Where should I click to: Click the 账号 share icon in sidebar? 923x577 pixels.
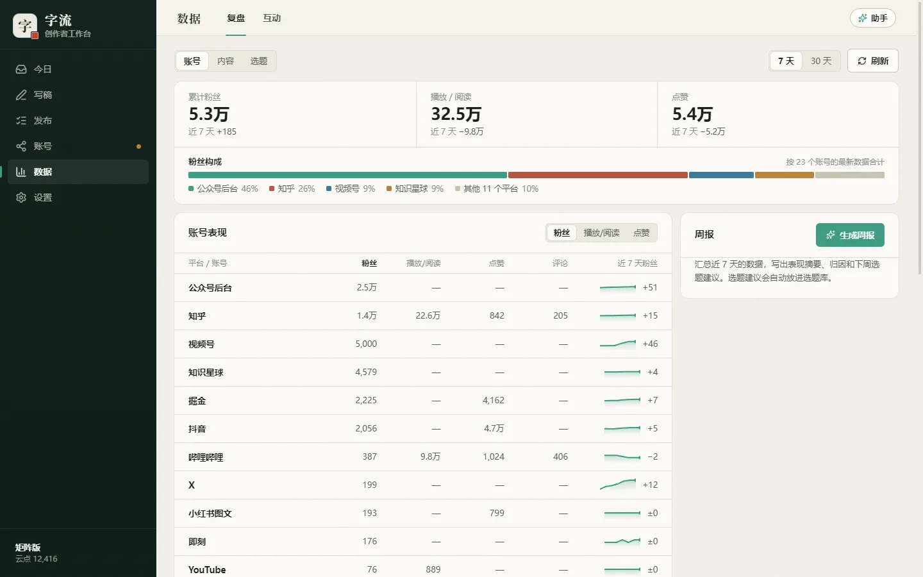coord(21,146)
